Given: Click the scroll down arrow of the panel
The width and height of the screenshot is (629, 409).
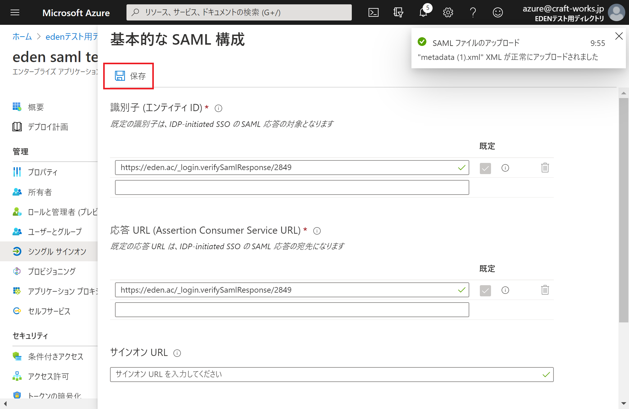Looking at the screenshot, I should [x=623, y=403].
